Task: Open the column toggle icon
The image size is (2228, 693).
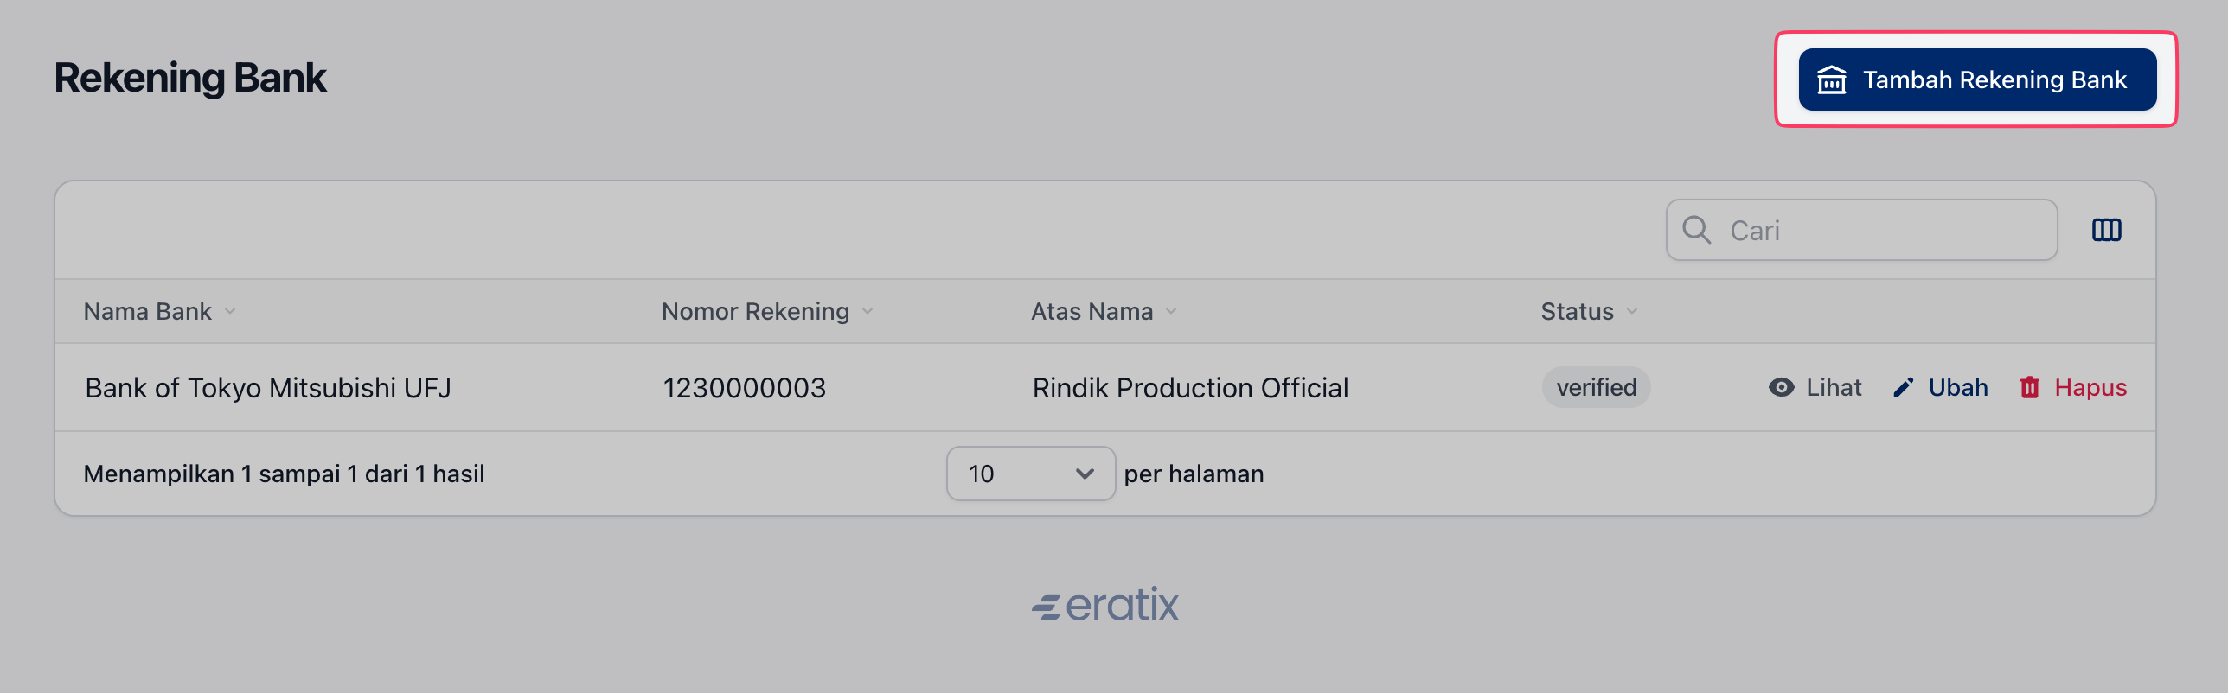Action: click(x=2106, y=230)
